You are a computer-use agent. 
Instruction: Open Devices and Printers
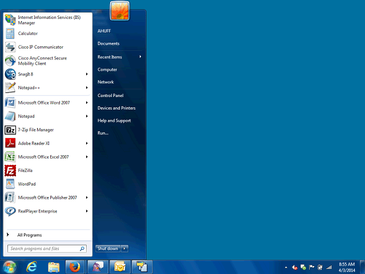click(x=116, y=108)
